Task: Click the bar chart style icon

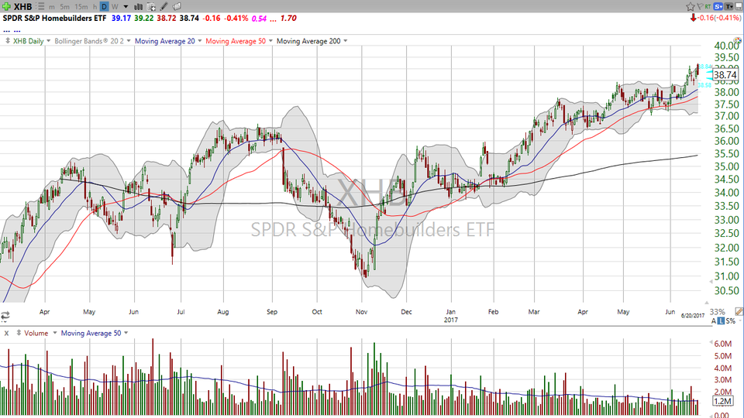Action: [138, 7]
